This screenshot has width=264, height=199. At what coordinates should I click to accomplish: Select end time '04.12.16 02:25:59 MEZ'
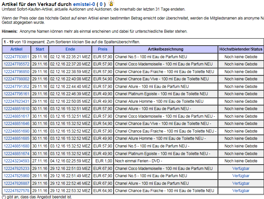tap(70, 161)
